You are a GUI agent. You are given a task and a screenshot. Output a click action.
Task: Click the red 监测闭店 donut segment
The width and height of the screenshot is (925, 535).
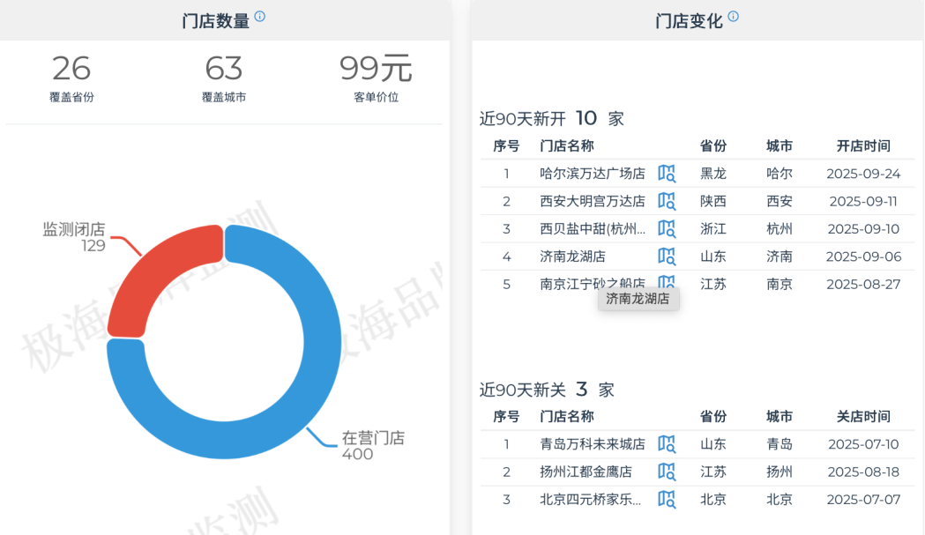pos(145,264)
